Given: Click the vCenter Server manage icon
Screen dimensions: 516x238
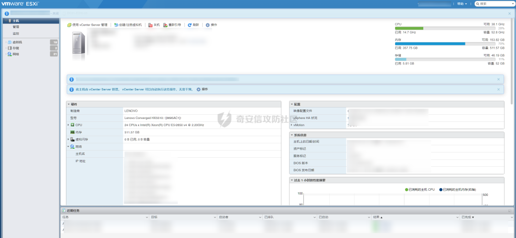Looking at the screenshot, I should tap(69, 25).
